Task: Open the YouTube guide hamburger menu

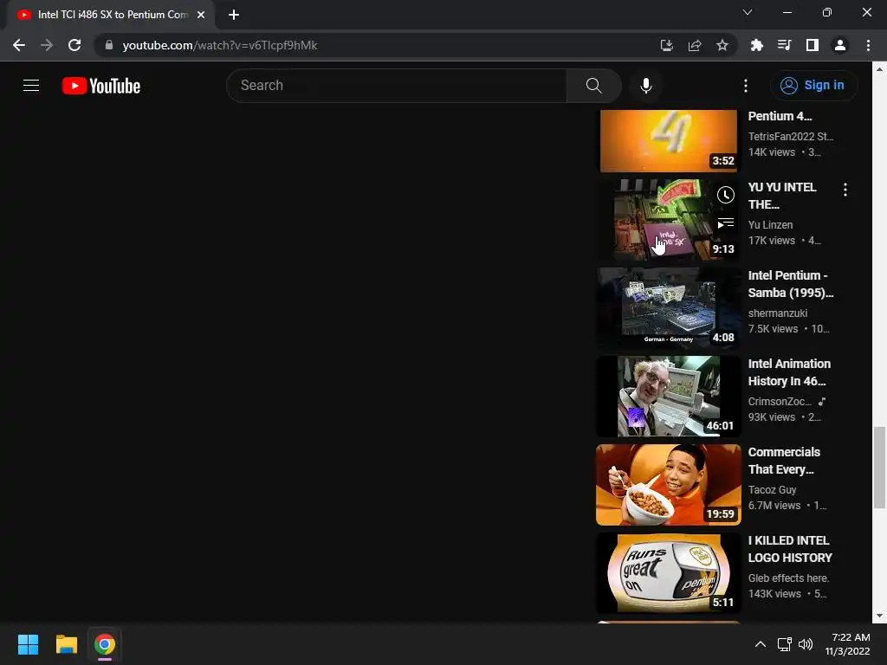Action: click(31, 86)
